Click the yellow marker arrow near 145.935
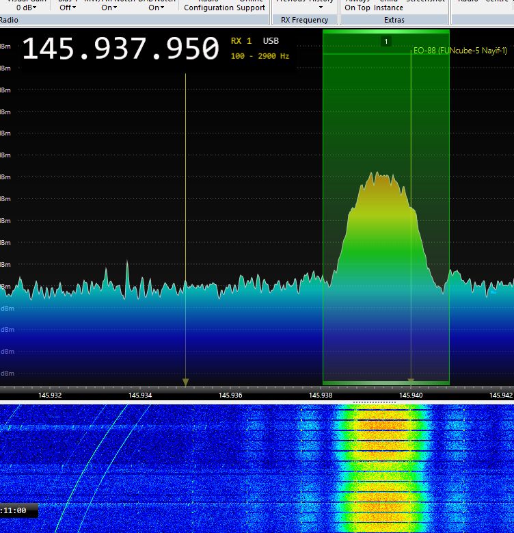 (185, 382)
